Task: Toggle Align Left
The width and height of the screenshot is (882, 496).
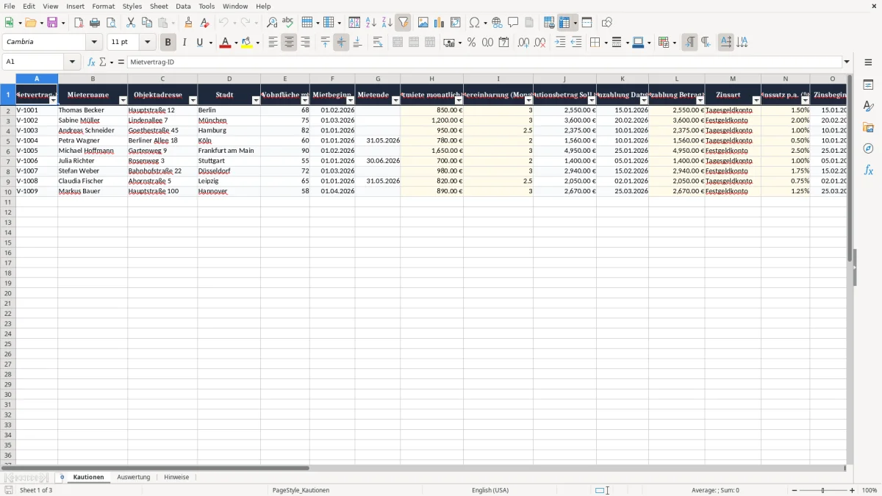Action: 273,43
